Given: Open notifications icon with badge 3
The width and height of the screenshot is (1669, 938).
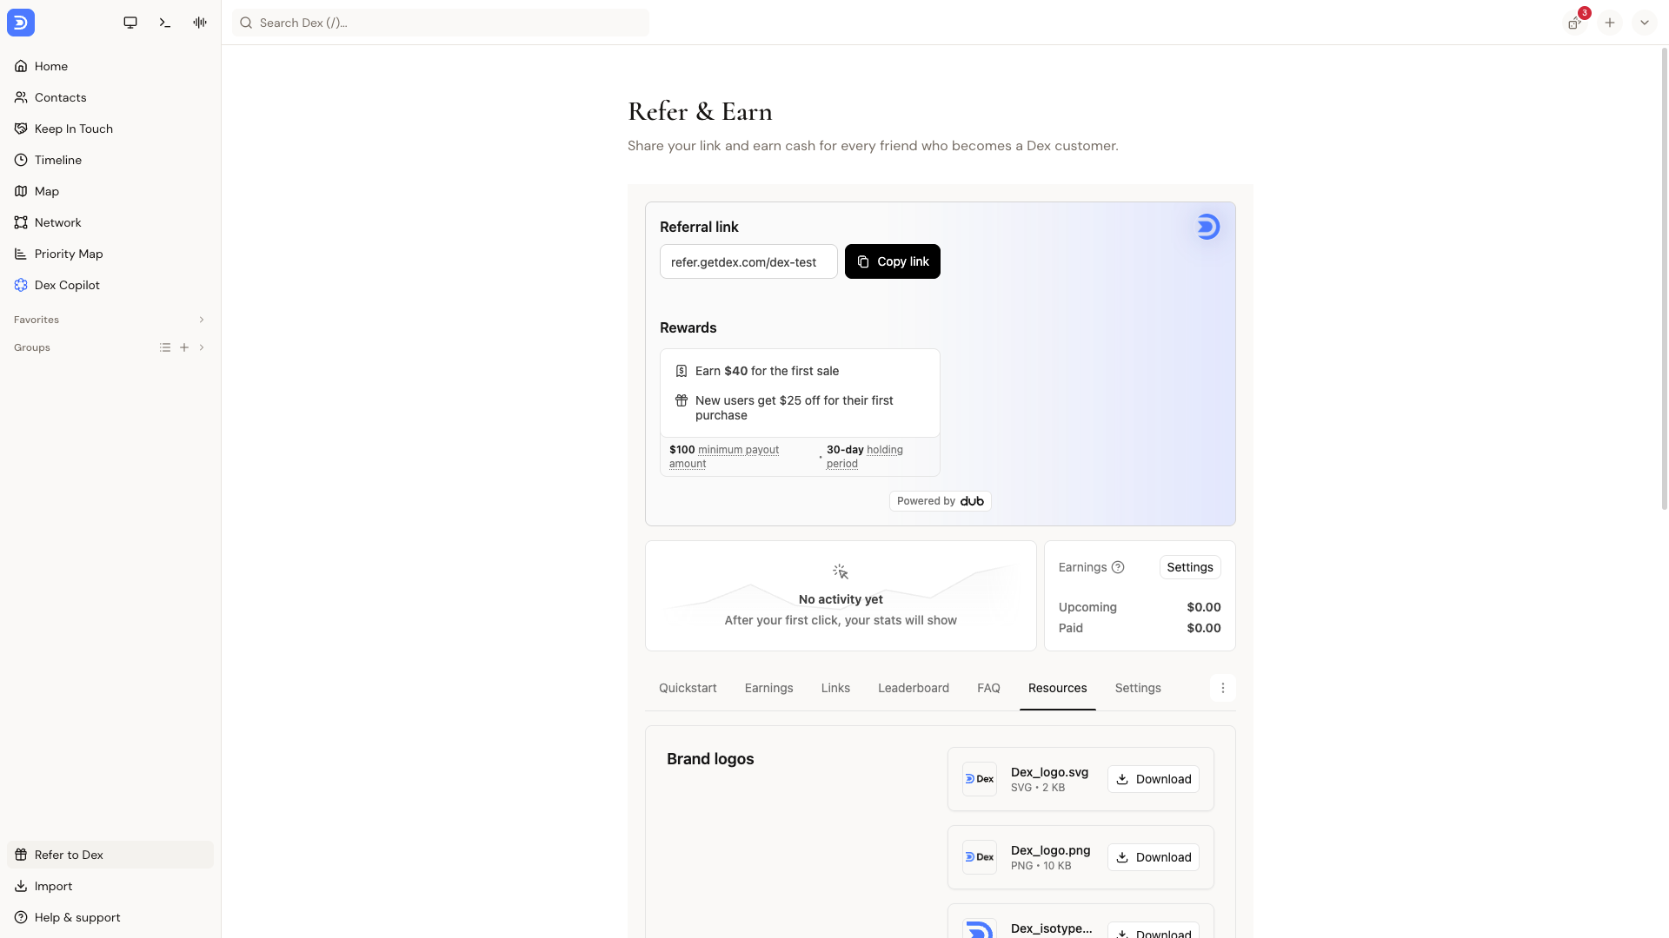Looking at the screenshot, I should pyautogui.click(x=1575, y=23).
